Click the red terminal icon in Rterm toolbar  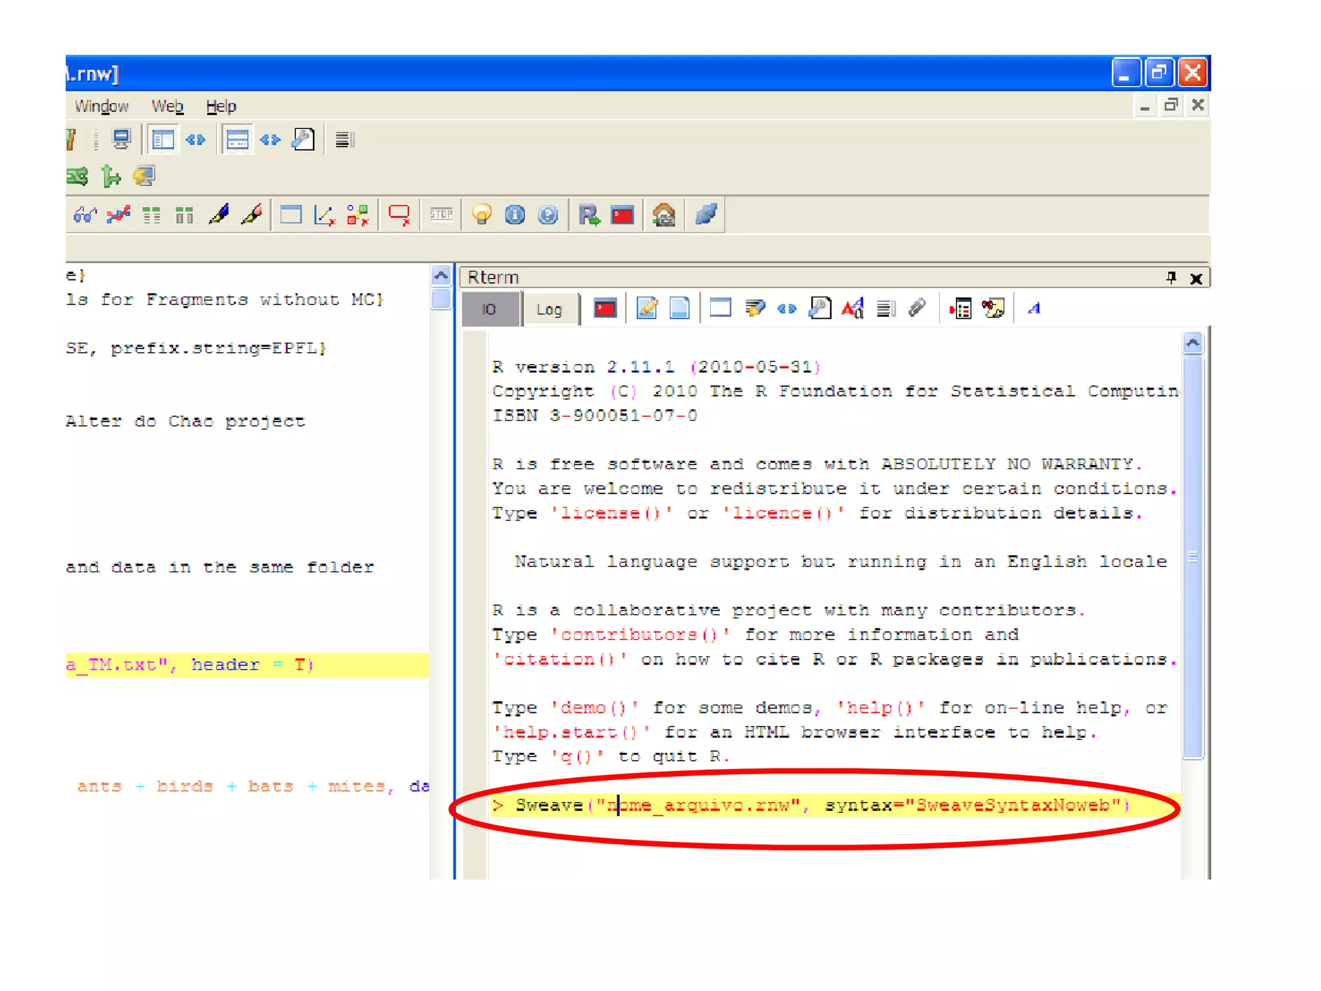point(605,308)
